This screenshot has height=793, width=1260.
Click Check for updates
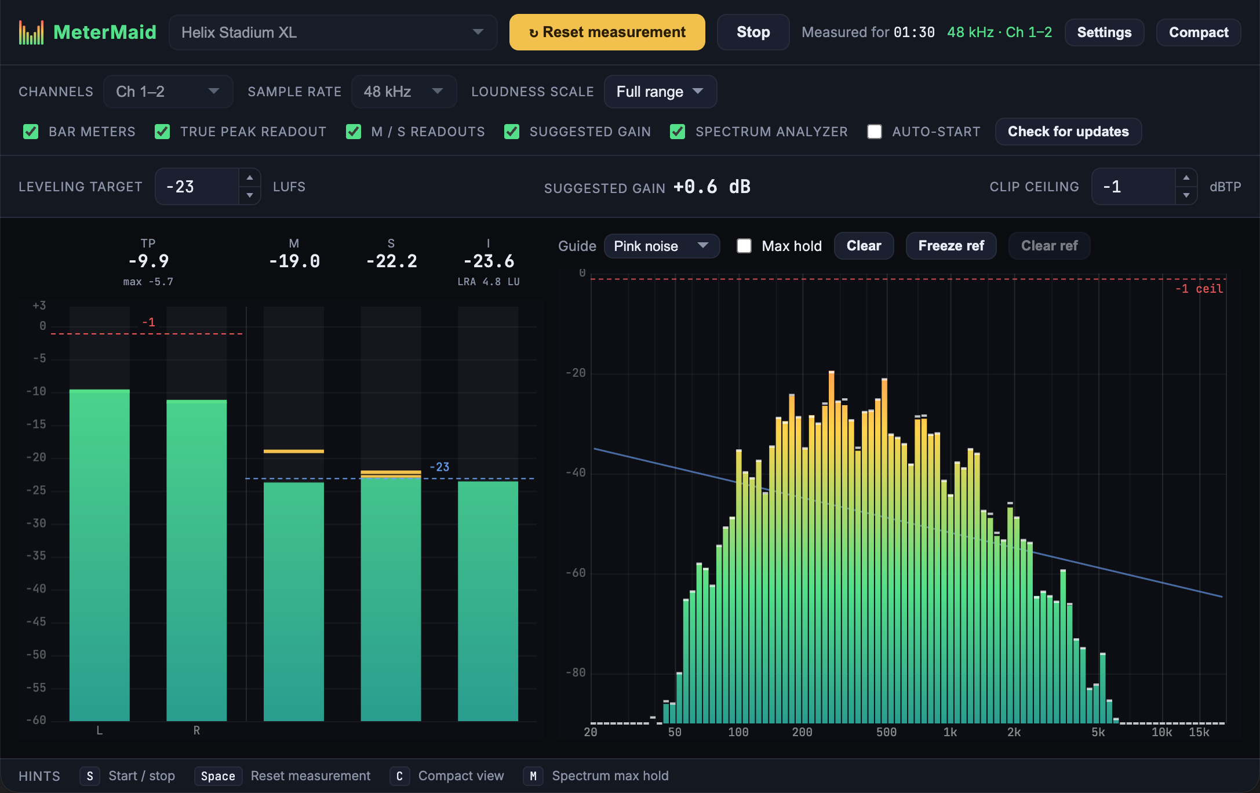coord(1068,132)
